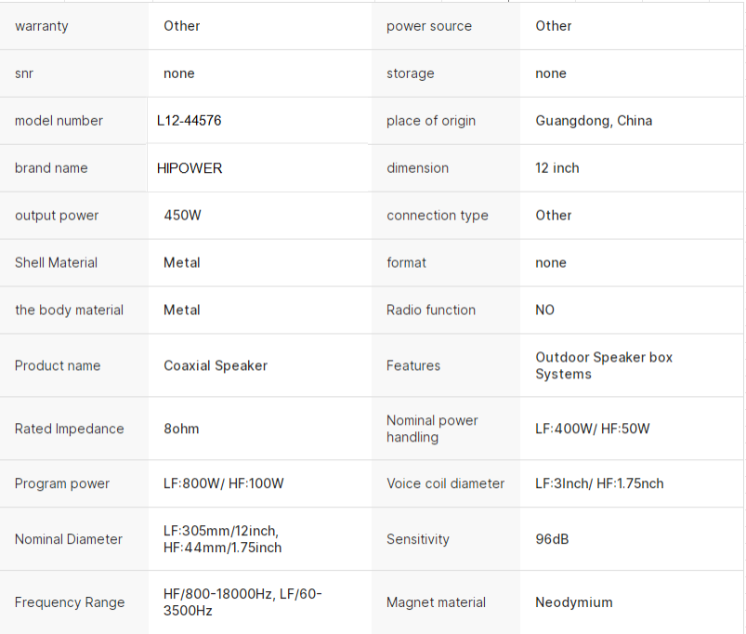Click the model number field L12-44576

258,121
